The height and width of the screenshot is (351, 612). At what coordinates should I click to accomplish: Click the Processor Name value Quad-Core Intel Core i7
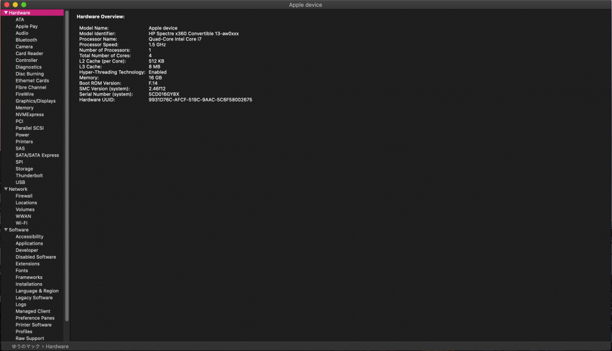tap(175, 39)
